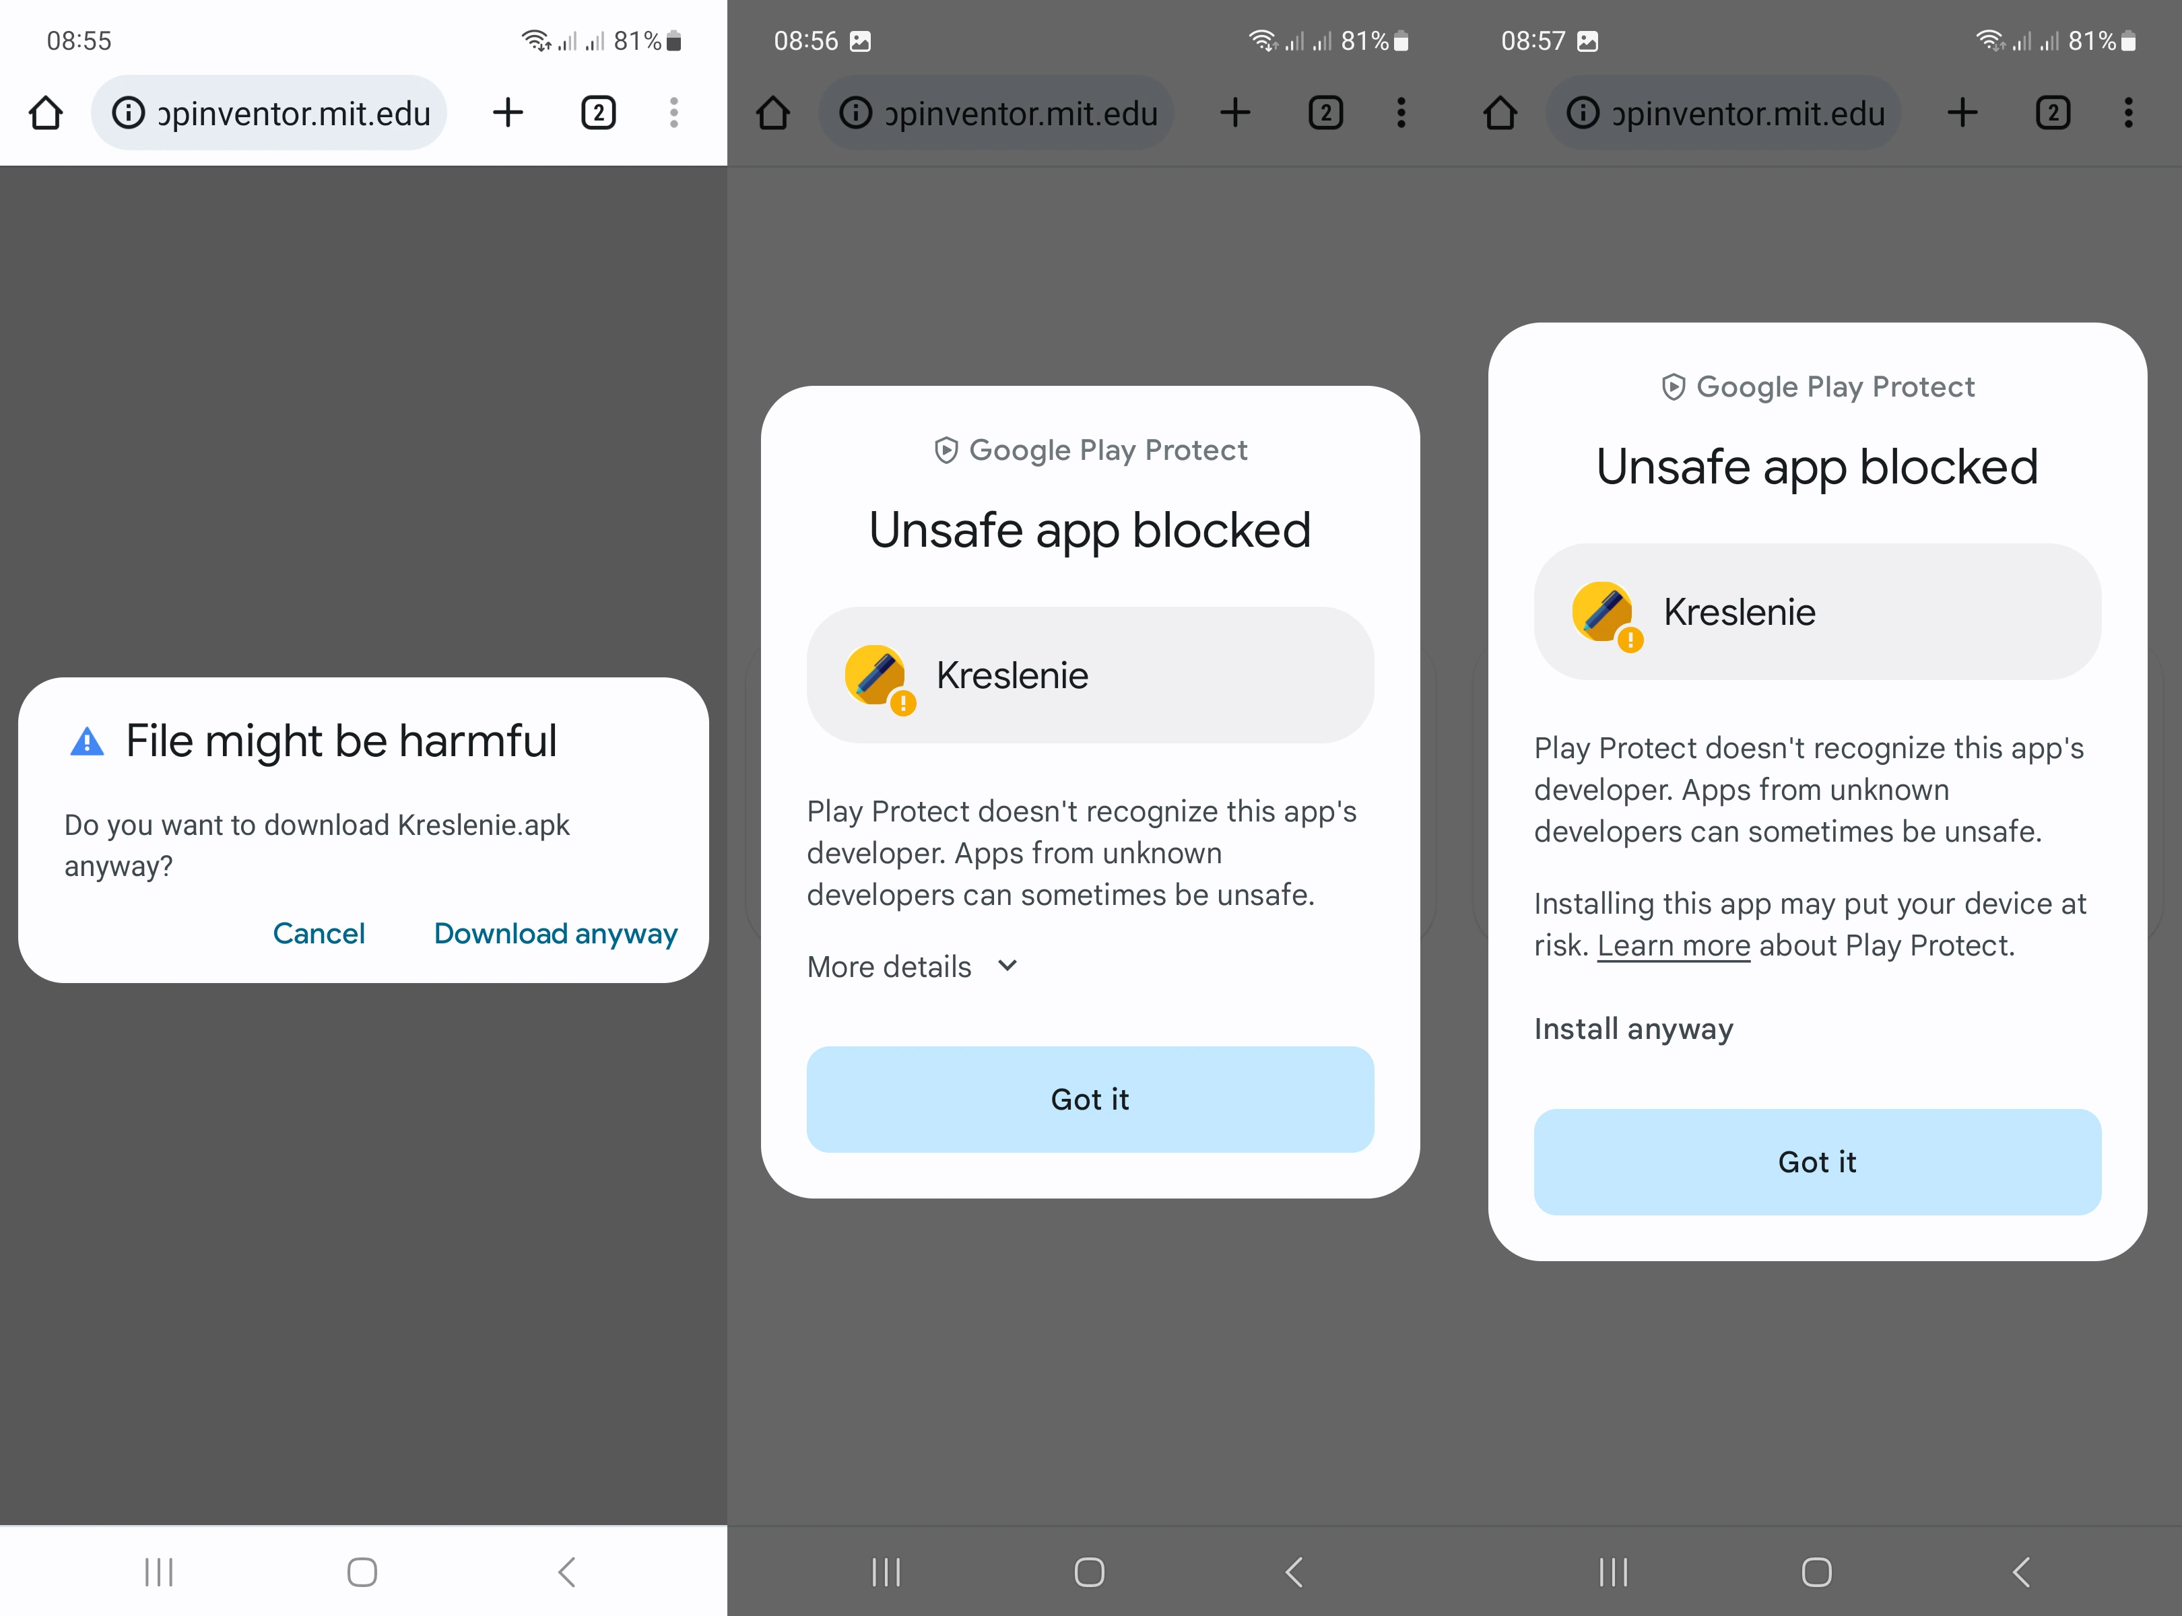Viewport: 2182px width, 1616px height.
Task: Tap recent apps button in the 08:57 screen
Action: point(1612,1572)
